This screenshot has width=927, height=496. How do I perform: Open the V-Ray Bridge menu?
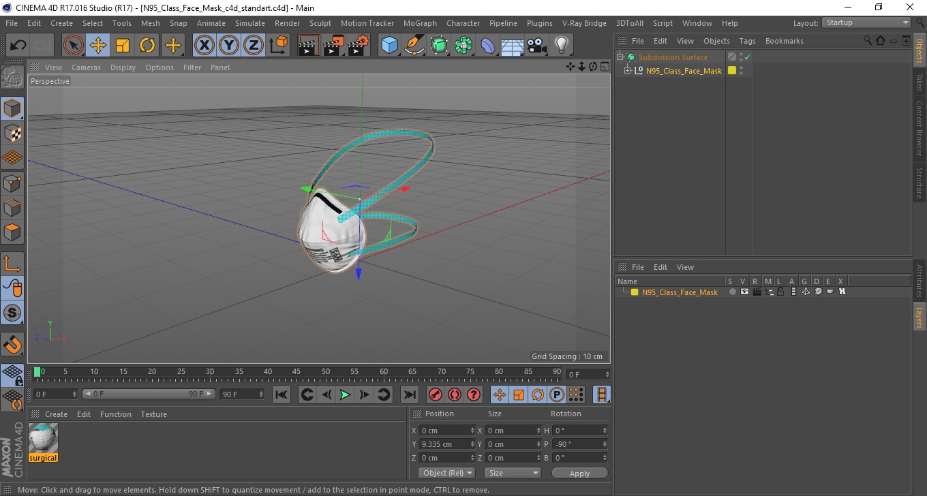[x=584, y=23]
